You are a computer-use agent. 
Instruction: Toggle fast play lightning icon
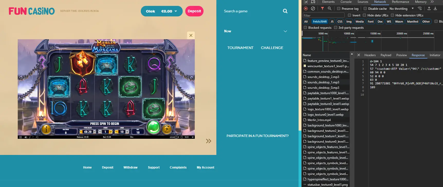click(30, 137)
